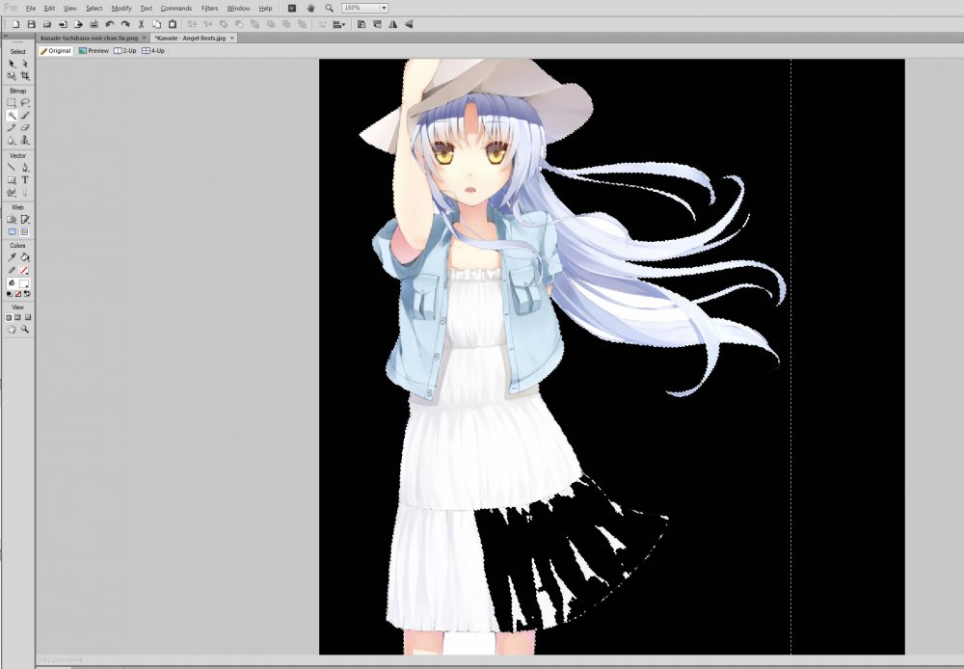Open the File menu
This screenshot has height=669, width=964.
[31, 9]
